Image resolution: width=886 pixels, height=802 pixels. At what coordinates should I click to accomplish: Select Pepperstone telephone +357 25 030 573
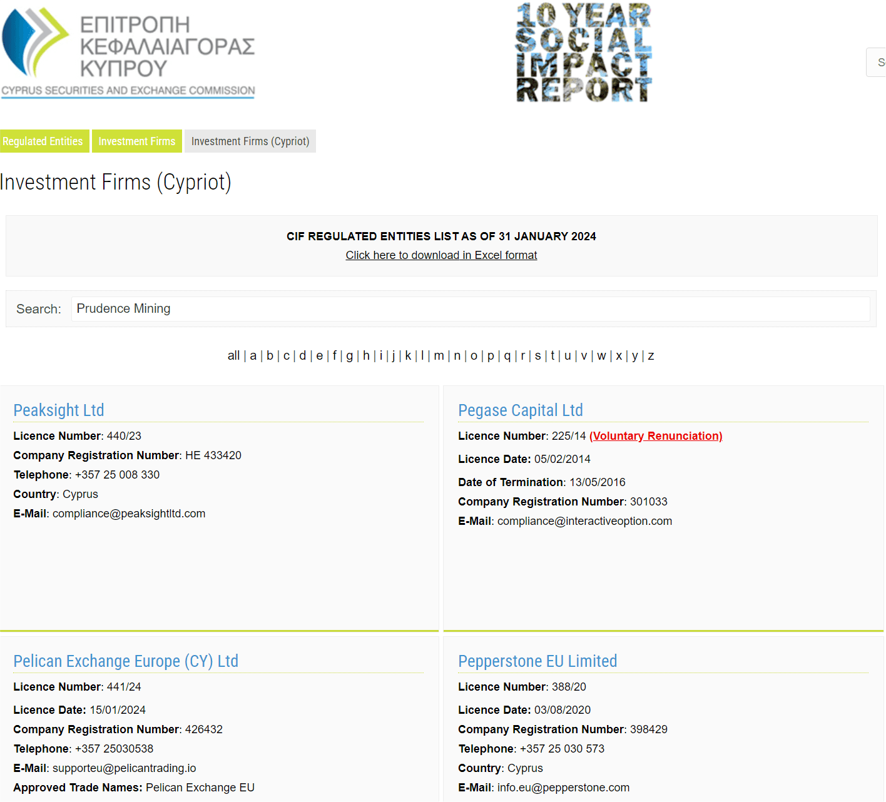coord(562,749)
